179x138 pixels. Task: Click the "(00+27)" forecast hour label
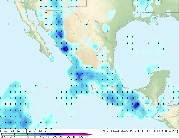pyautogui.click(x=170, y=131)
